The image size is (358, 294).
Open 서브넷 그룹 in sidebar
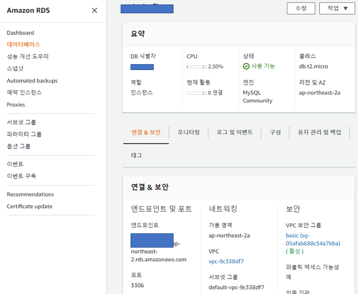[21, 122]
